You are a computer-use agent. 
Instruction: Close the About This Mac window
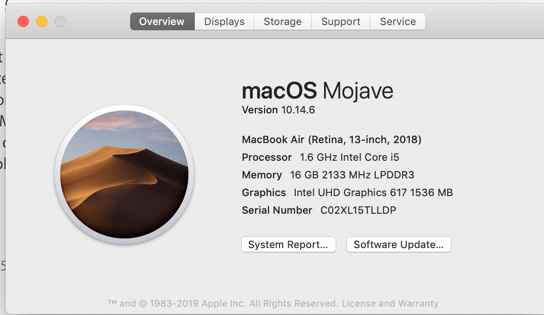(23, 21)
